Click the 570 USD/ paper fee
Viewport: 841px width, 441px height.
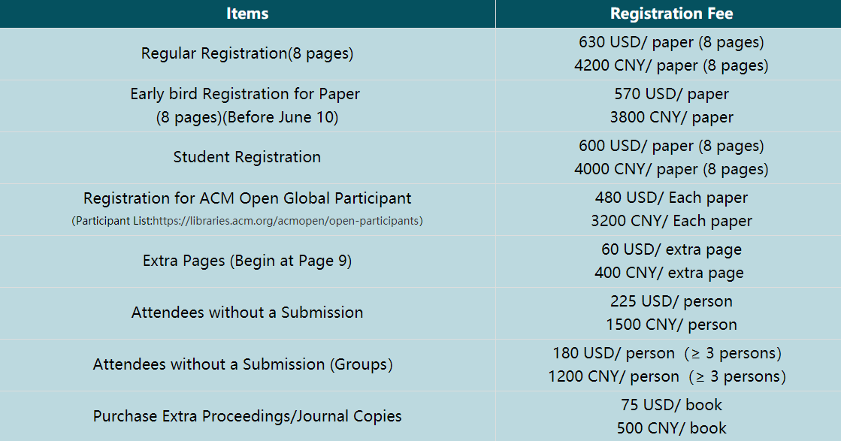[671, 94]
